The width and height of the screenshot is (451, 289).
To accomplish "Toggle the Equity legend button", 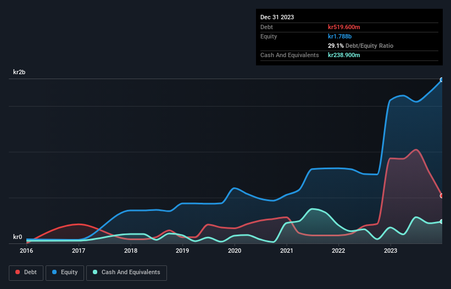I will click(x=65, y=273).
